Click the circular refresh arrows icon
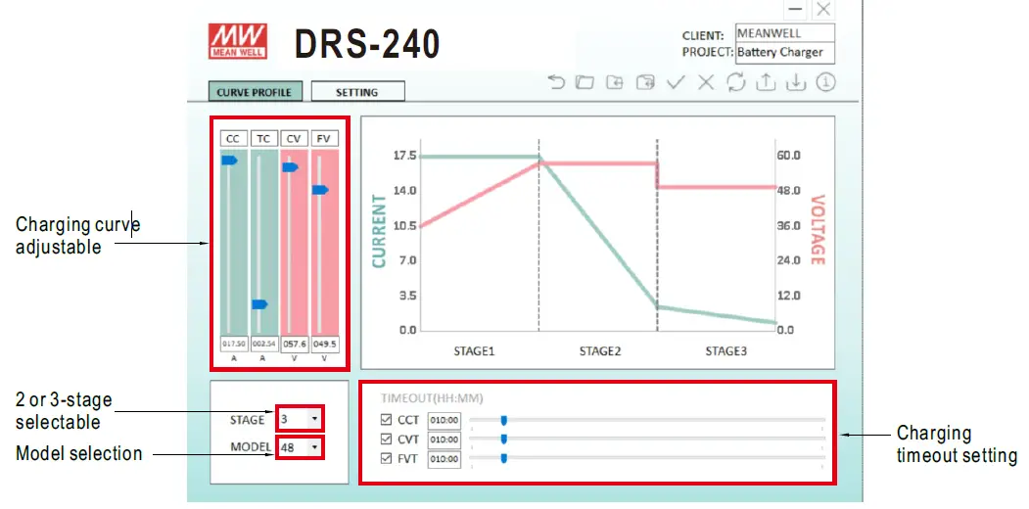 coord(735,82)
